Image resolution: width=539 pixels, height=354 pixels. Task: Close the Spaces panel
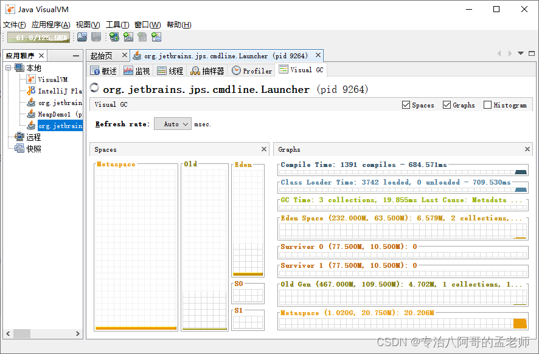264,149
